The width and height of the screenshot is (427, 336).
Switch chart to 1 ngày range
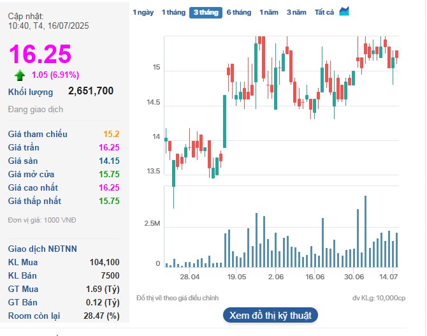point(143,12)
